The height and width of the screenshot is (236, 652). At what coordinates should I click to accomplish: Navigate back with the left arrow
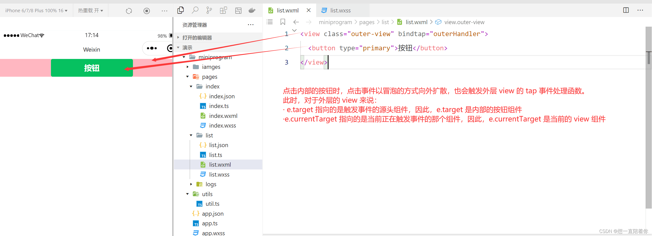point(296,22)
